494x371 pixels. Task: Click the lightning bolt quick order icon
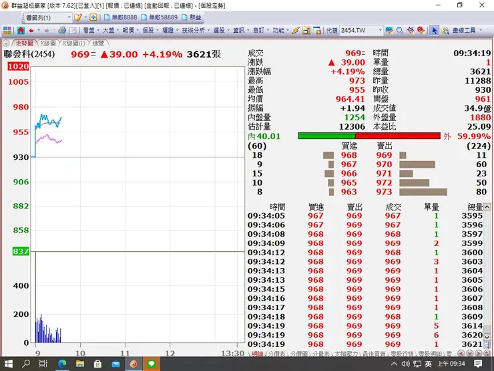click(x=295, y=31)
